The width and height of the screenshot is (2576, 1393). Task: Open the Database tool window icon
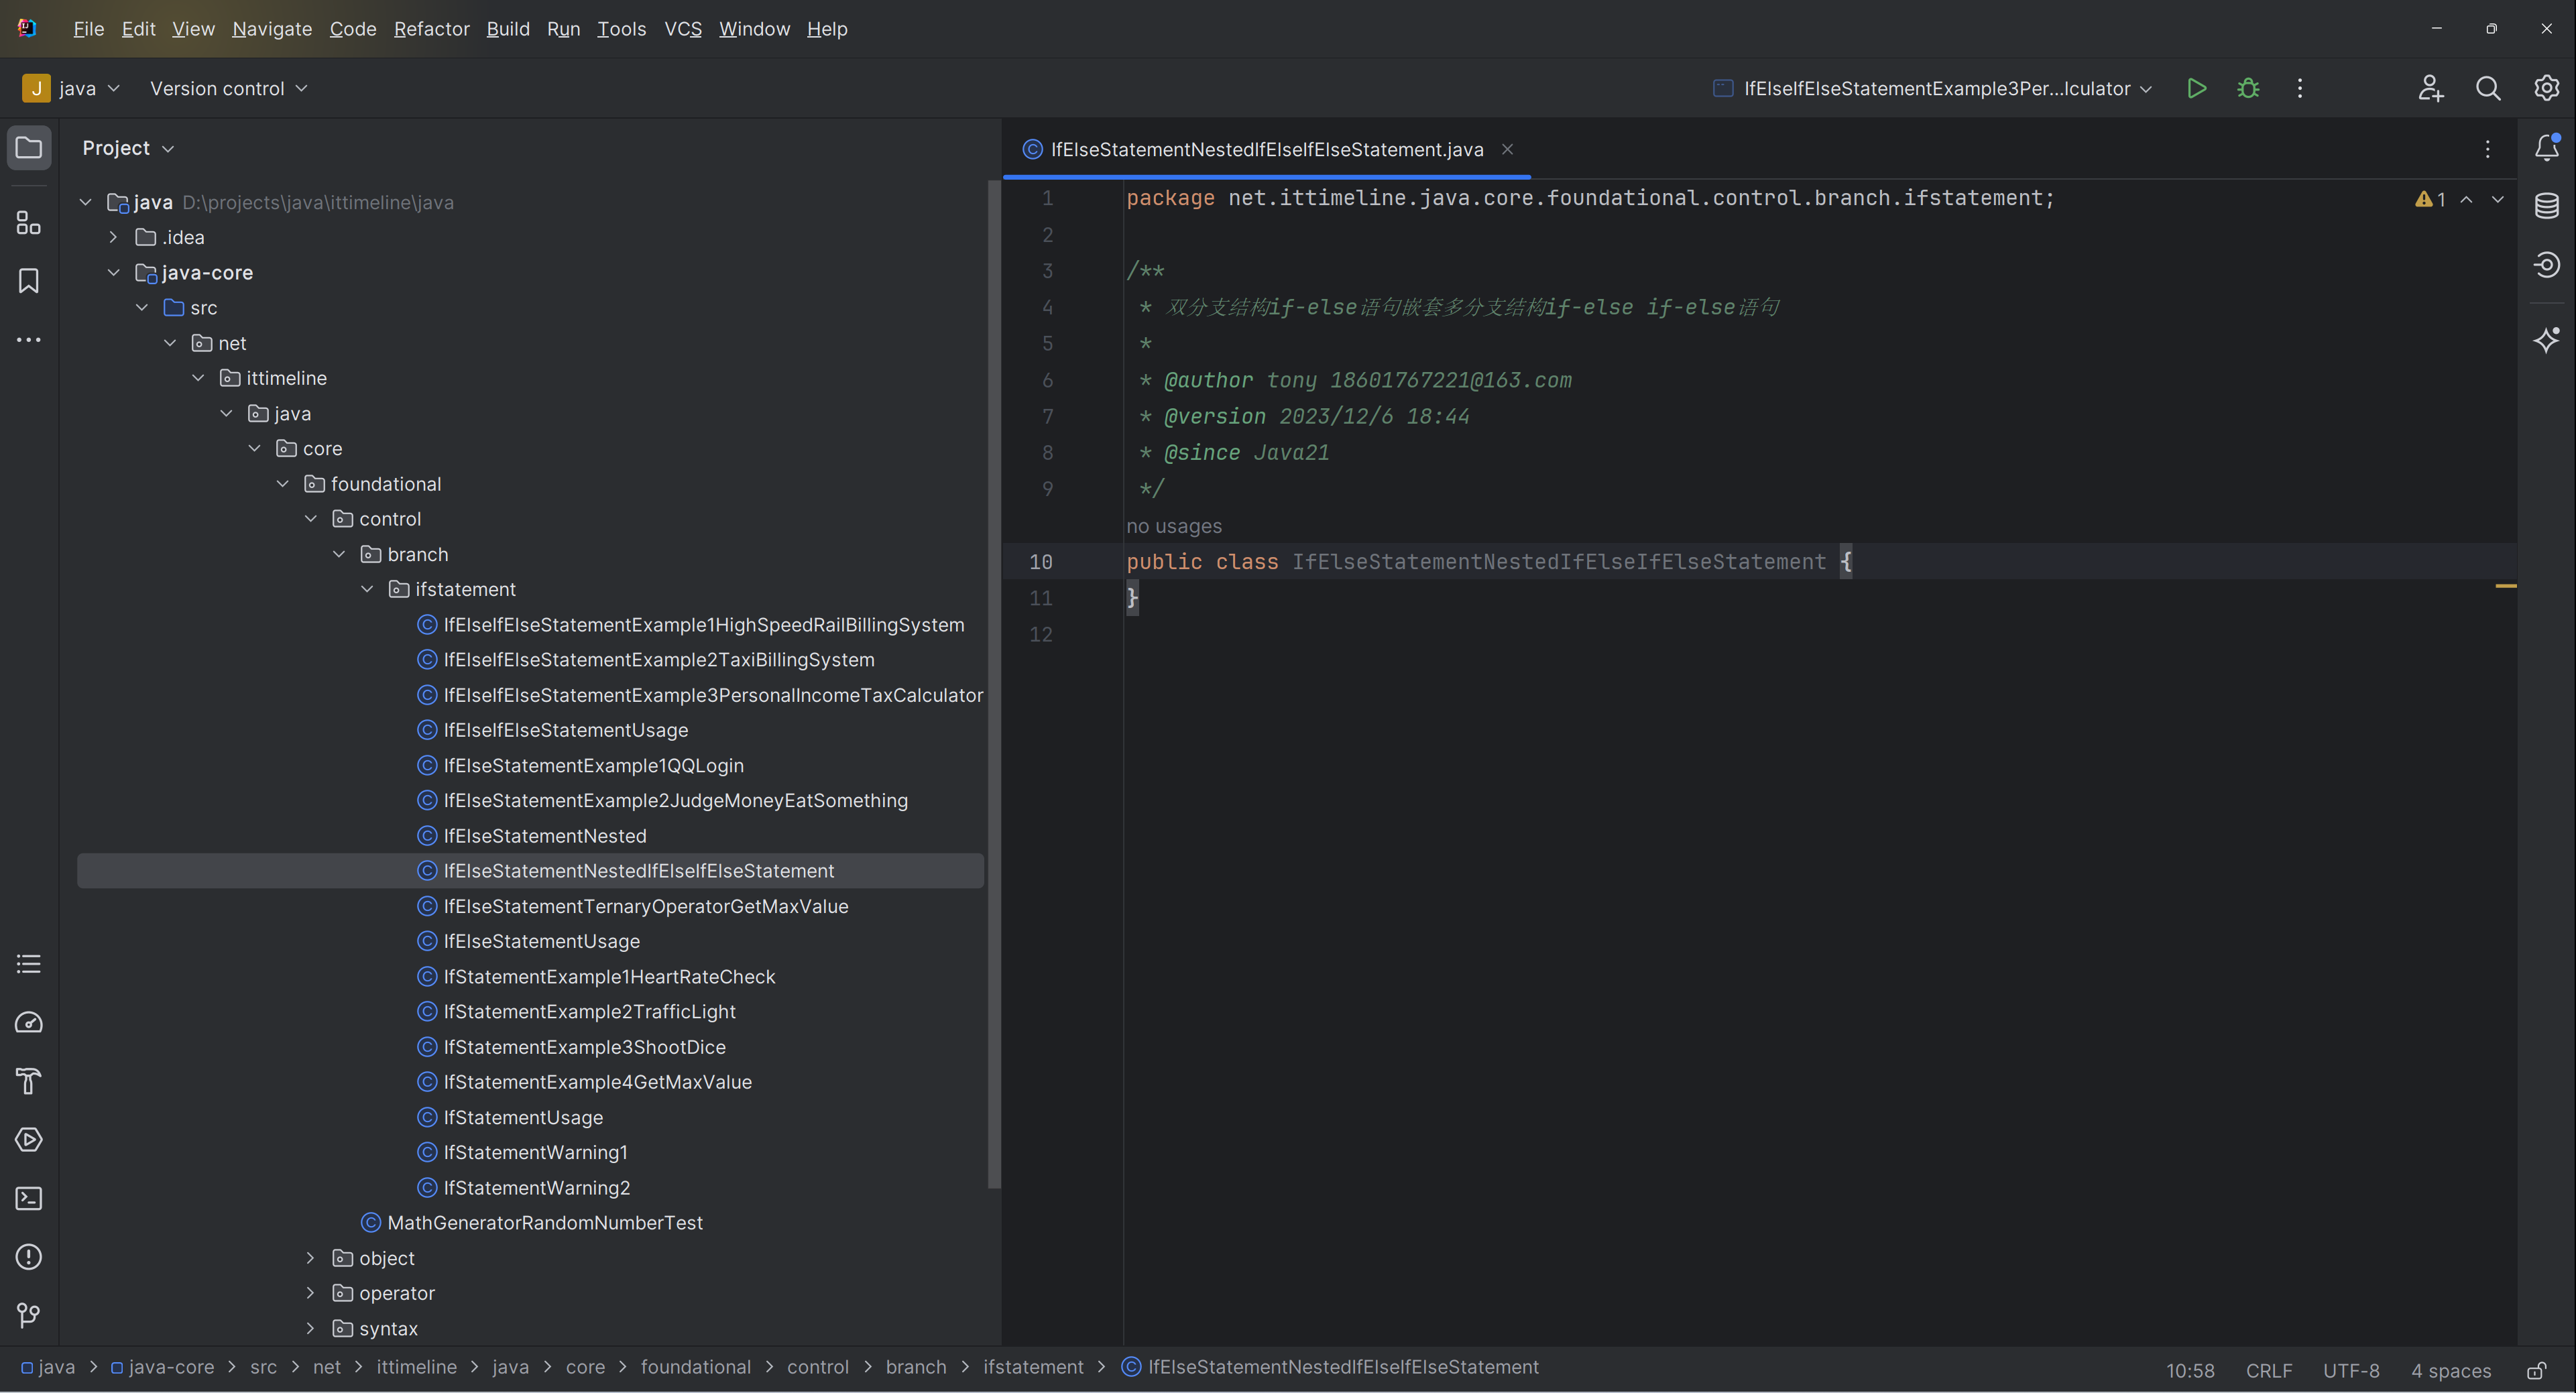(x=2547, y=206)
